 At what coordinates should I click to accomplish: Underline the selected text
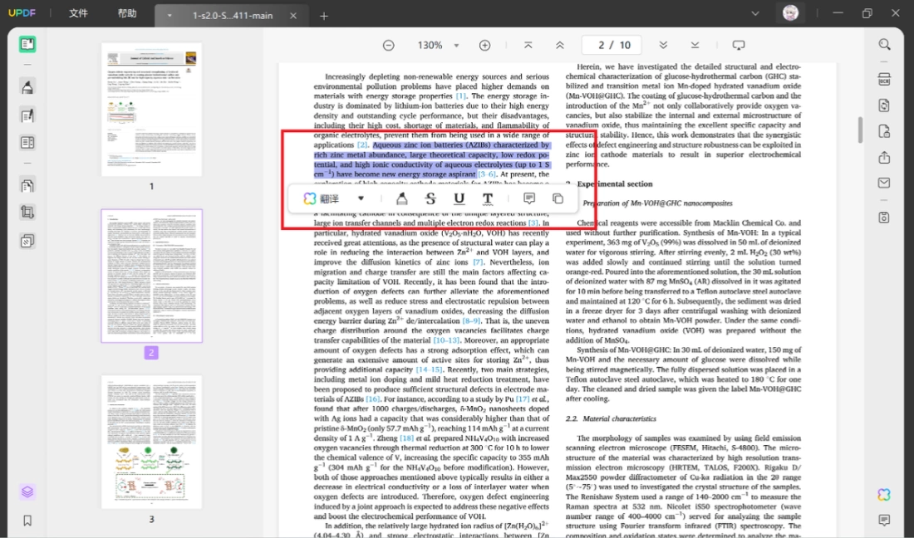(x=459, y=198)
